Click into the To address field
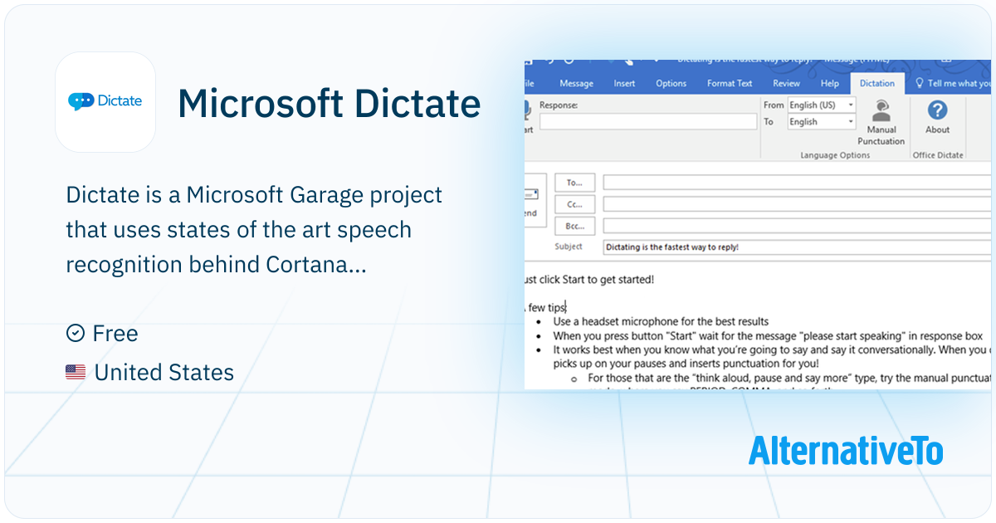This screenshot has height=523, width=996. 798,183
